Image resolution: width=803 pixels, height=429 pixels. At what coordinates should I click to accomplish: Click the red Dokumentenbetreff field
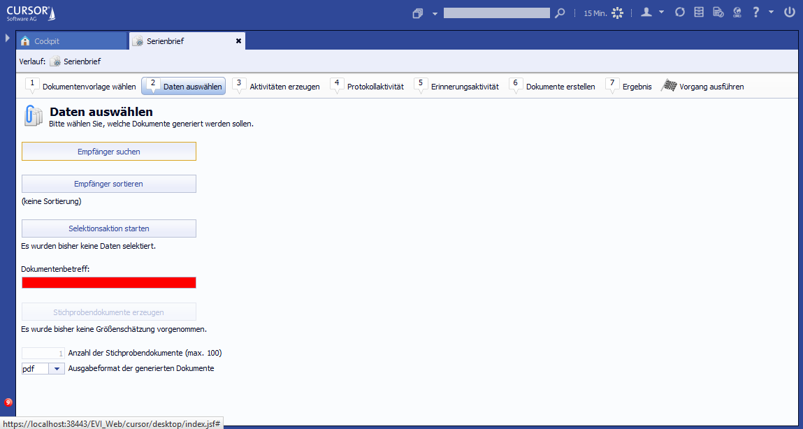click(x=109, y=282)
